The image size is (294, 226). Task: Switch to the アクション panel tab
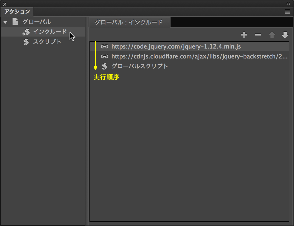pyautogui.click(x=17, y=11)
